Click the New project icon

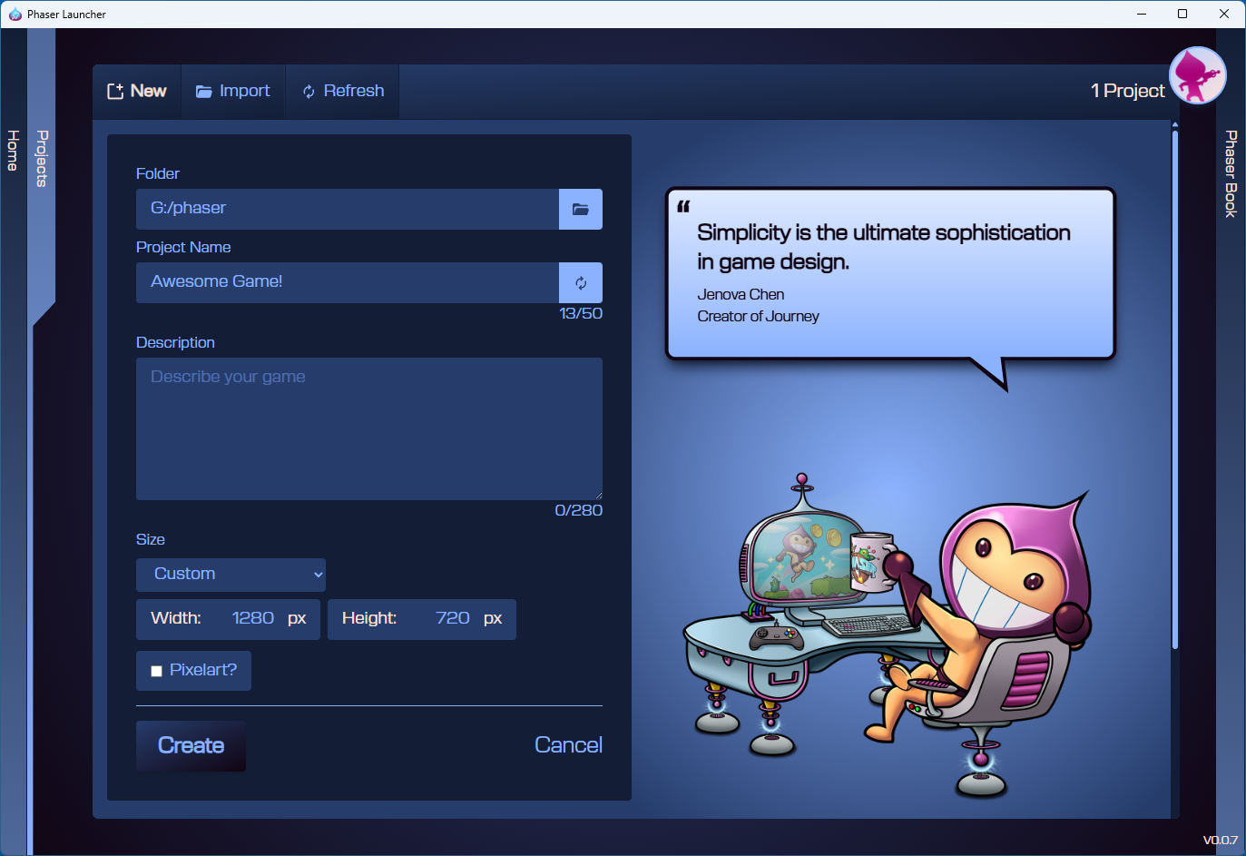click(x=115, y=90)
